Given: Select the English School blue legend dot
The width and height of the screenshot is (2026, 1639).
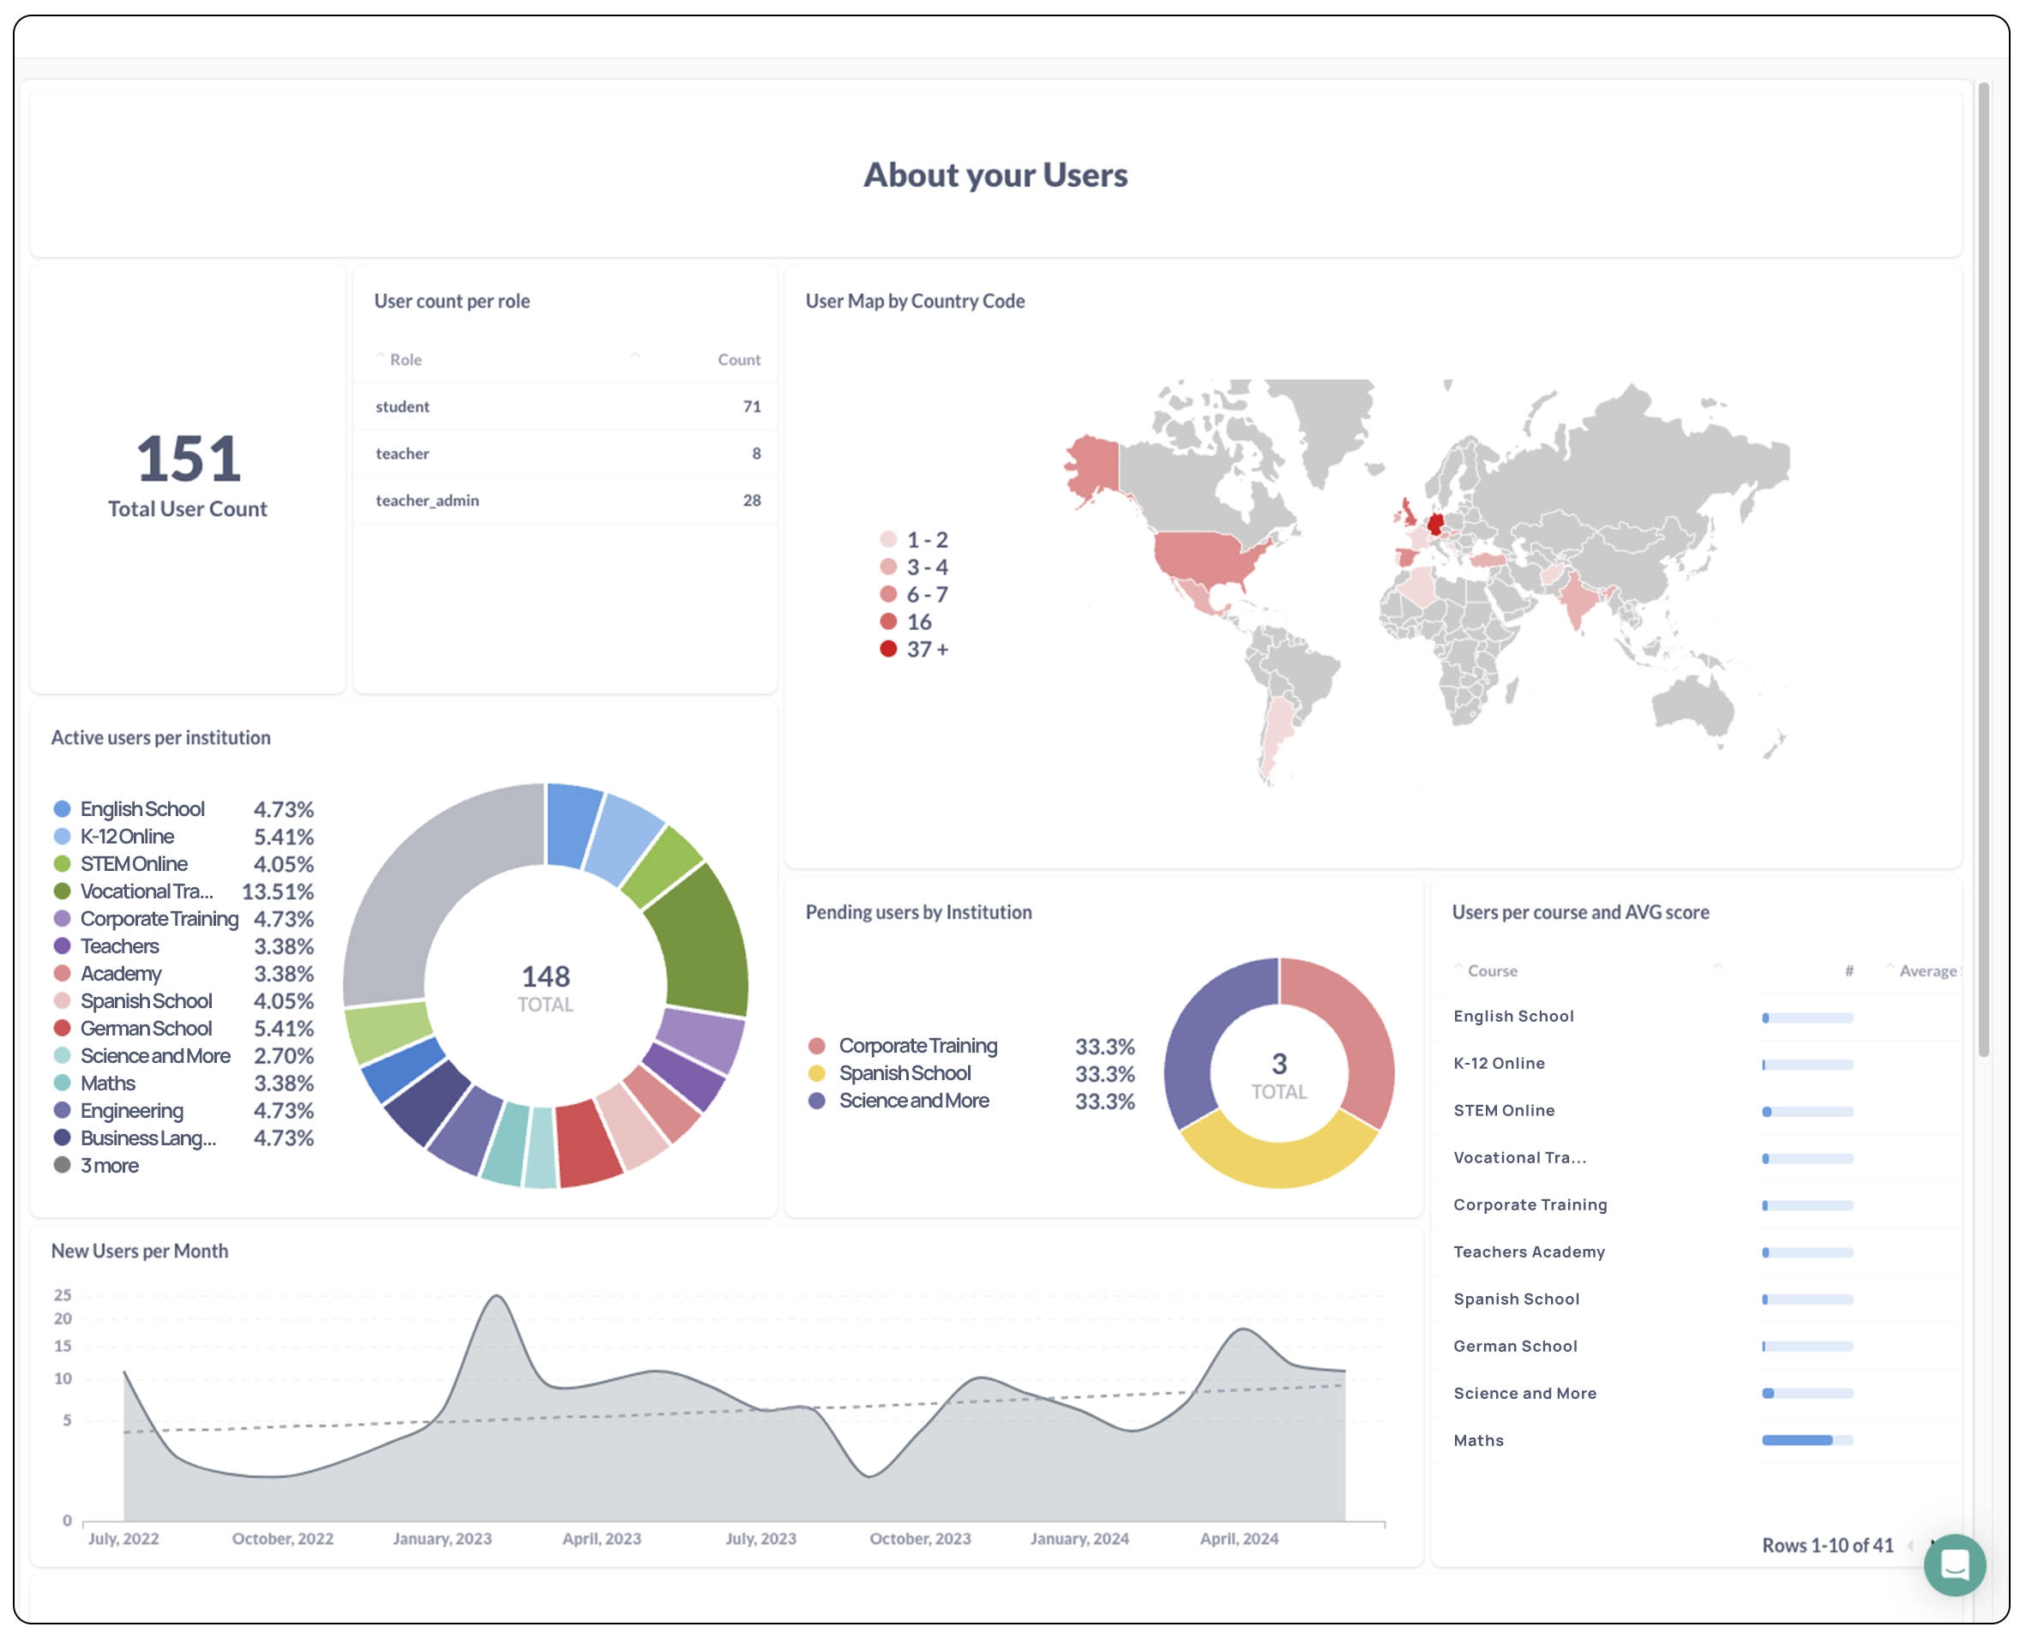Looking at the screenshot, I should point(62,808).
